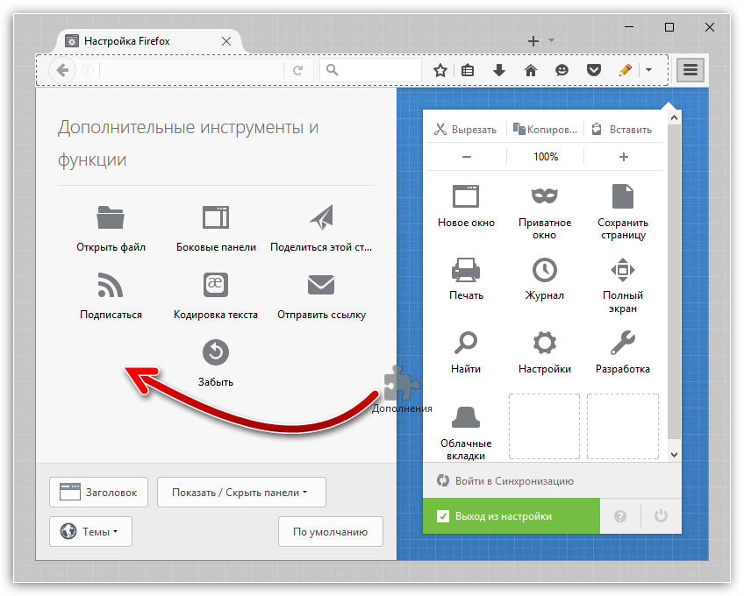
Task: Open the Темы dropdown
Action: pyautogui.click(x=90, y=531)
